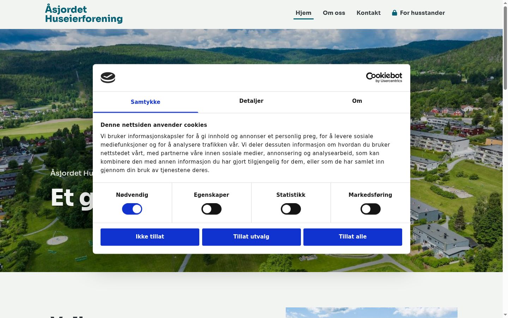Click the lock icon beside For husstander
Image resolution: width=508 pixels, height=318 pixels.
[394, 13]
